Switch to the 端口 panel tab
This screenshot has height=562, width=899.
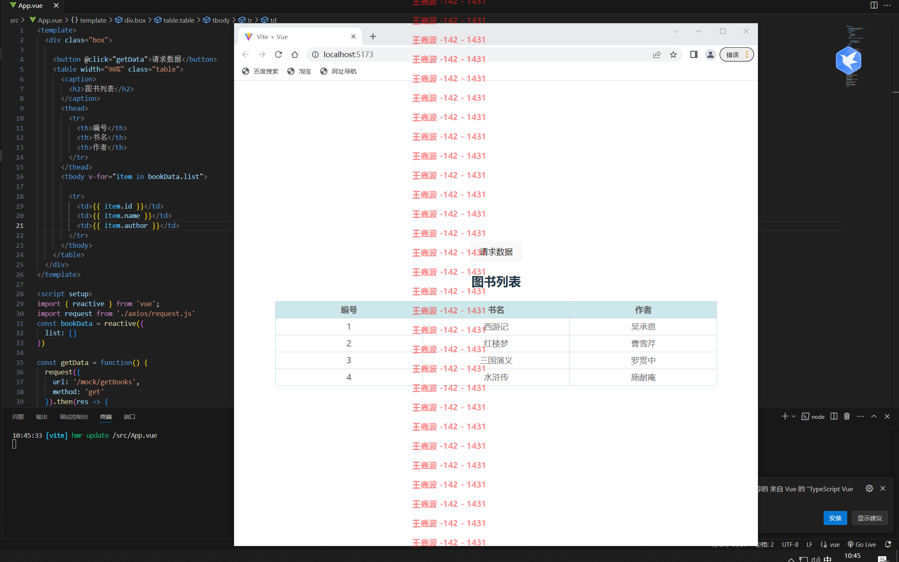130,417
